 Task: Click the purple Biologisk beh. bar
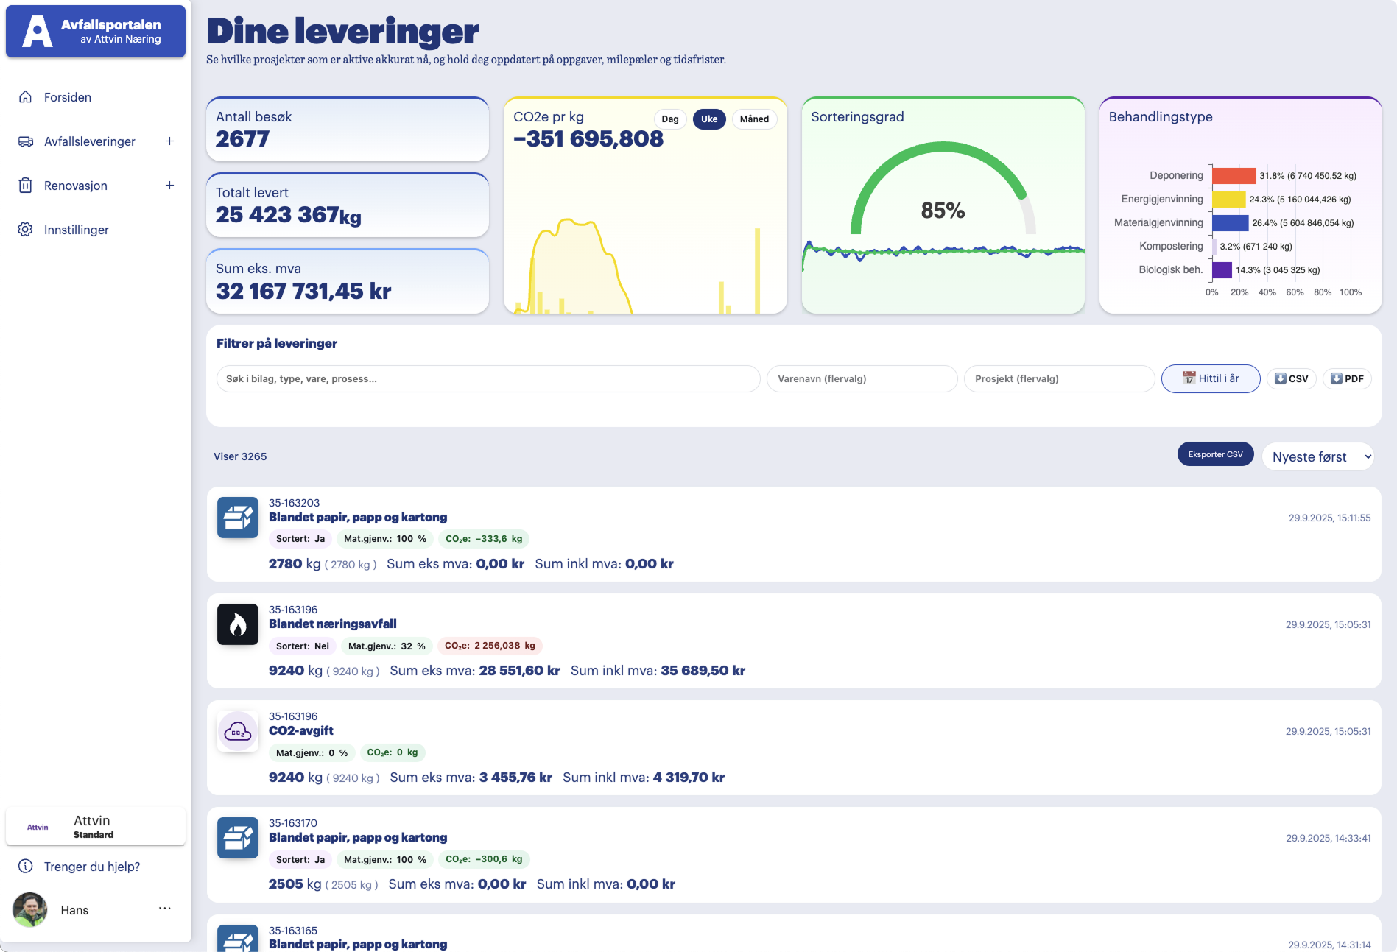coord(1222,270)
